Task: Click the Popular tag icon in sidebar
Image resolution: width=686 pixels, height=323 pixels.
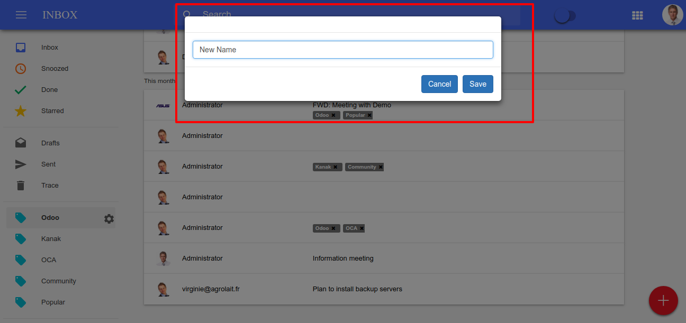Action: [x=21, y=302]
